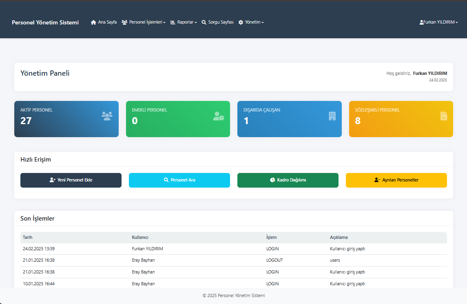Click the people icon beside Personel İşlemleri
This screenshot has width=467, height=304.
click(124, 22)
